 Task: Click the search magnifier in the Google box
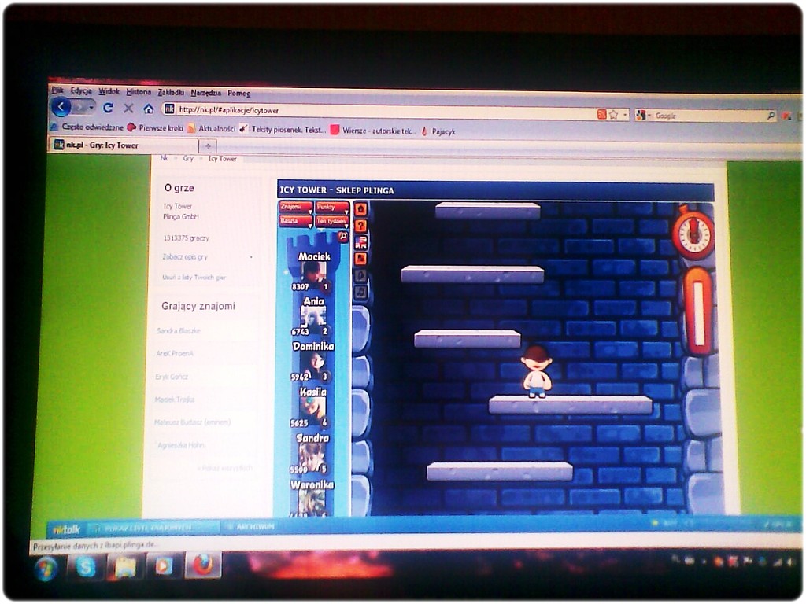[771, 116]
